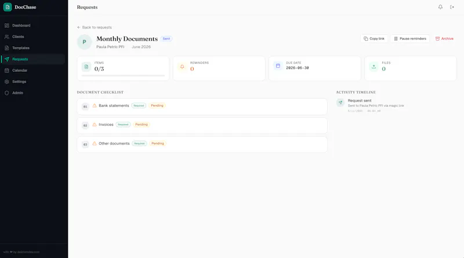
Task: Click the Reminders bell icon
Action: [x=182, y=67]
